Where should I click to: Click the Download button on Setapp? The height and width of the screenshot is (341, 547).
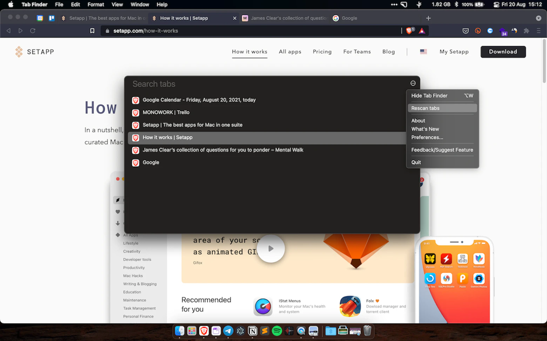[x=503, y=52]
